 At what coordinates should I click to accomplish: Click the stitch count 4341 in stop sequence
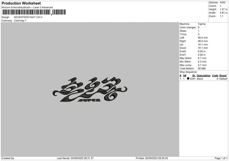pos(193,79)
